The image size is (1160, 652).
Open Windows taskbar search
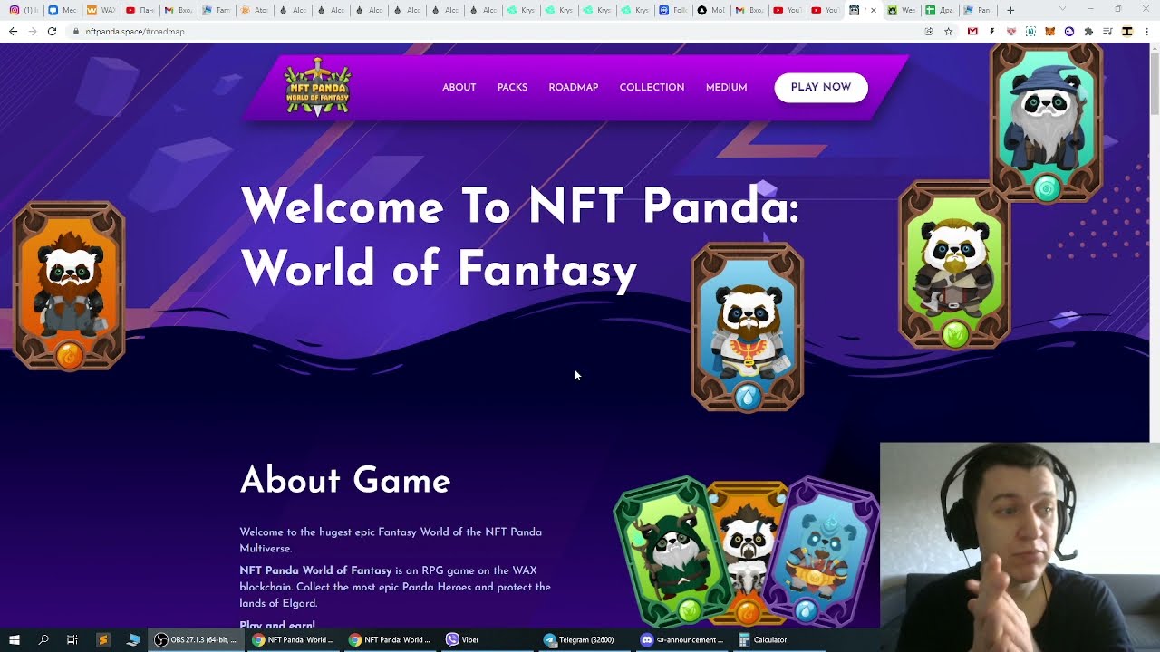[43, 639]
